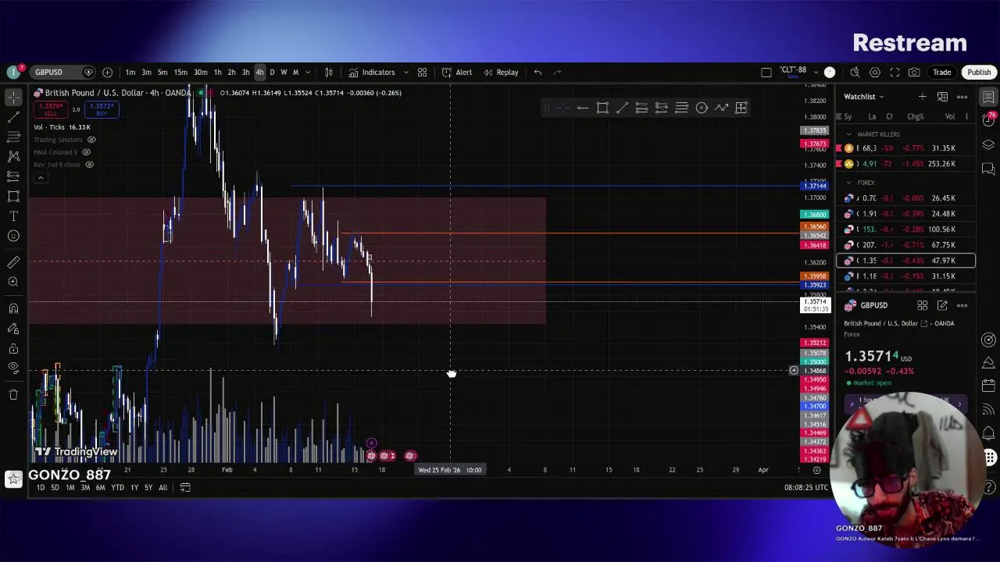Click the blue BUY price button

click(x=101, y=109)
